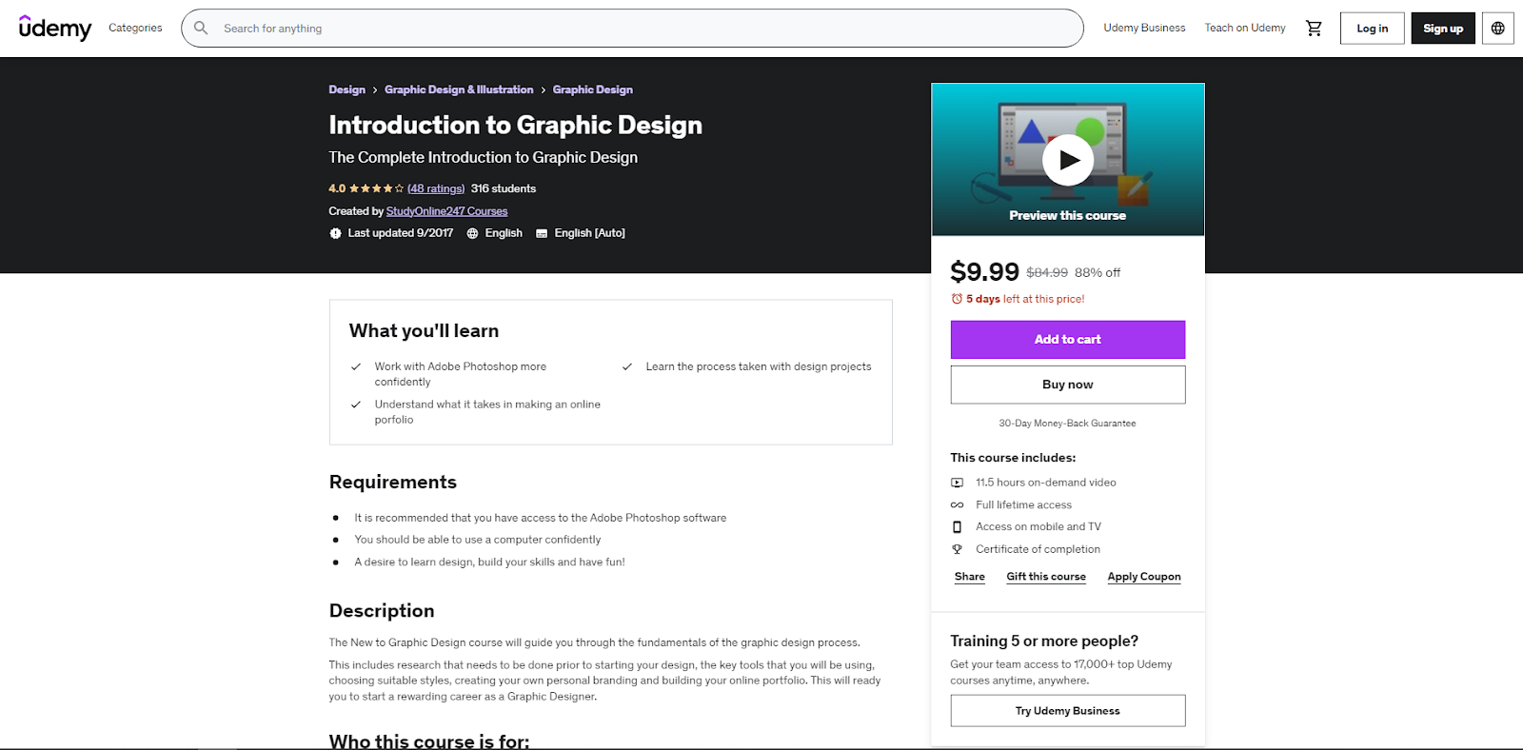Open Teach on Udemy

[1245, 29]
